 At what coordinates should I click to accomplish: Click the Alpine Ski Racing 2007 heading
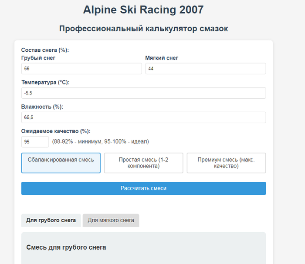(x=143, y=10)
